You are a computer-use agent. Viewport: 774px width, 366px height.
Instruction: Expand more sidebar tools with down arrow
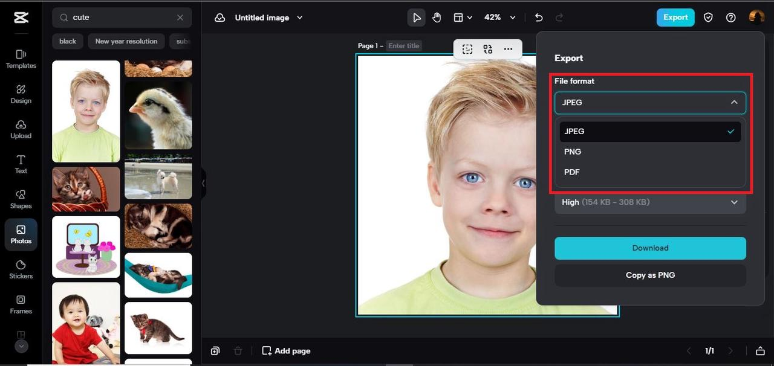pyautogui.click(x=21, y=346)
